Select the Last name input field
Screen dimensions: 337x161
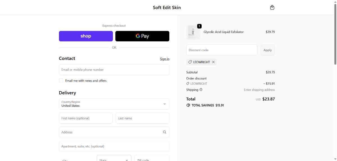click(x=142, y=118)
